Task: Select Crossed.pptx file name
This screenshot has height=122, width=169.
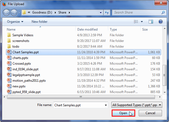Action: [22, 64]
